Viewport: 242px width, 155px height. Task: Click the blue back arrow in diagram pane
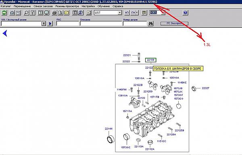click(x=5, y=33)
